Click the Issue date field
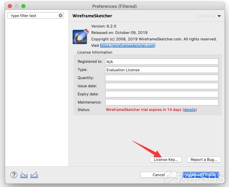 [x=162, y=86]
